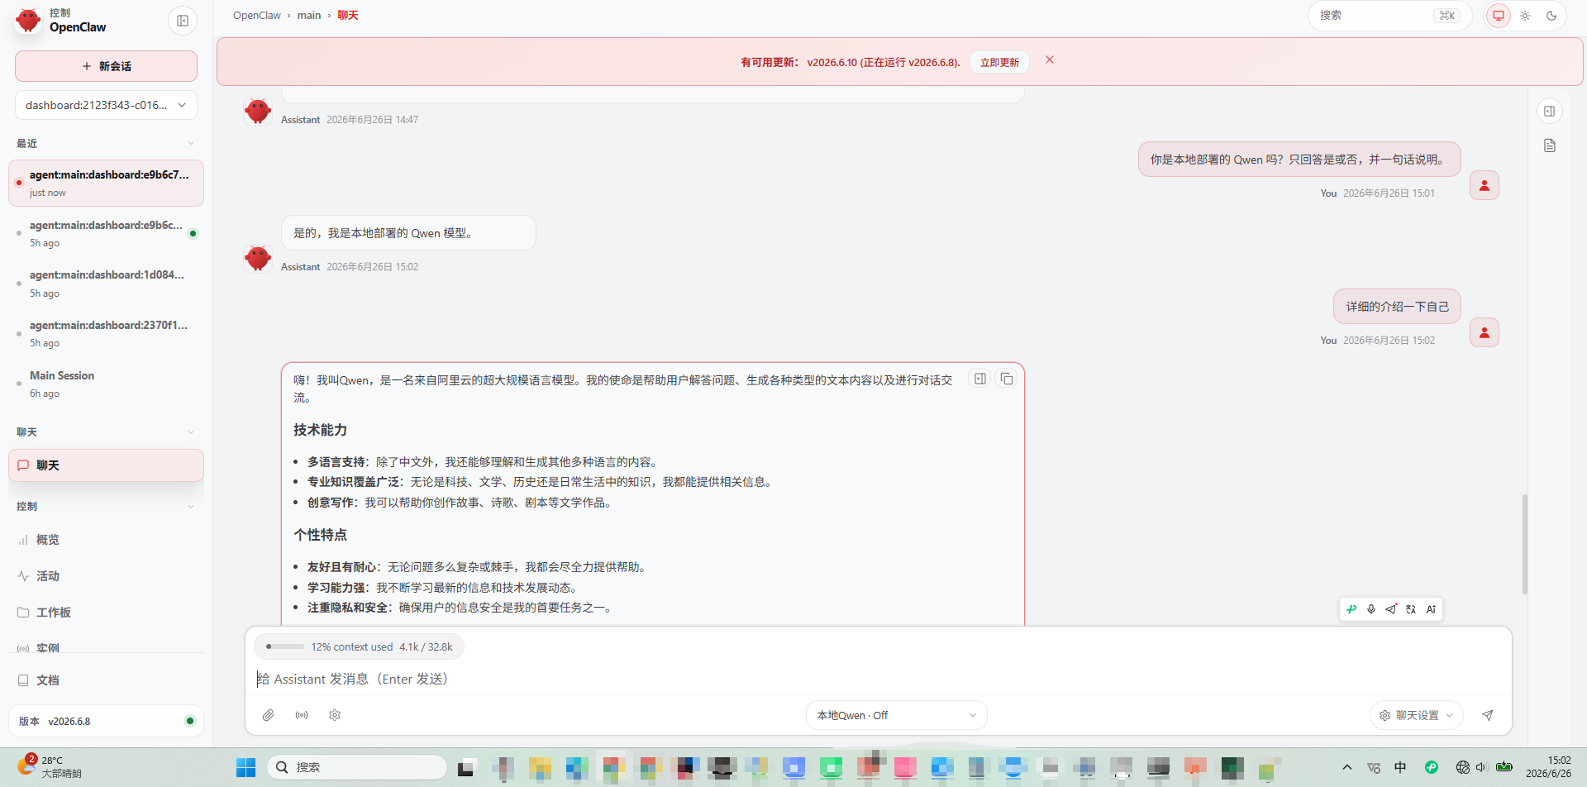This screenshot has height=787, width=1587.
Task: Click broadcast signal icon in composer
Action: pyautogui.click(x=302, y=715)
